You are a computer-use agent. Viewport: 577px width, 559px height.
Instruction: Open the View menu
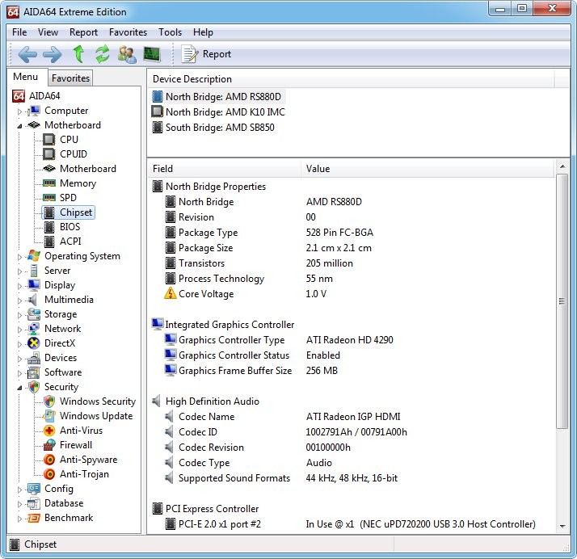tap(48, 32)
